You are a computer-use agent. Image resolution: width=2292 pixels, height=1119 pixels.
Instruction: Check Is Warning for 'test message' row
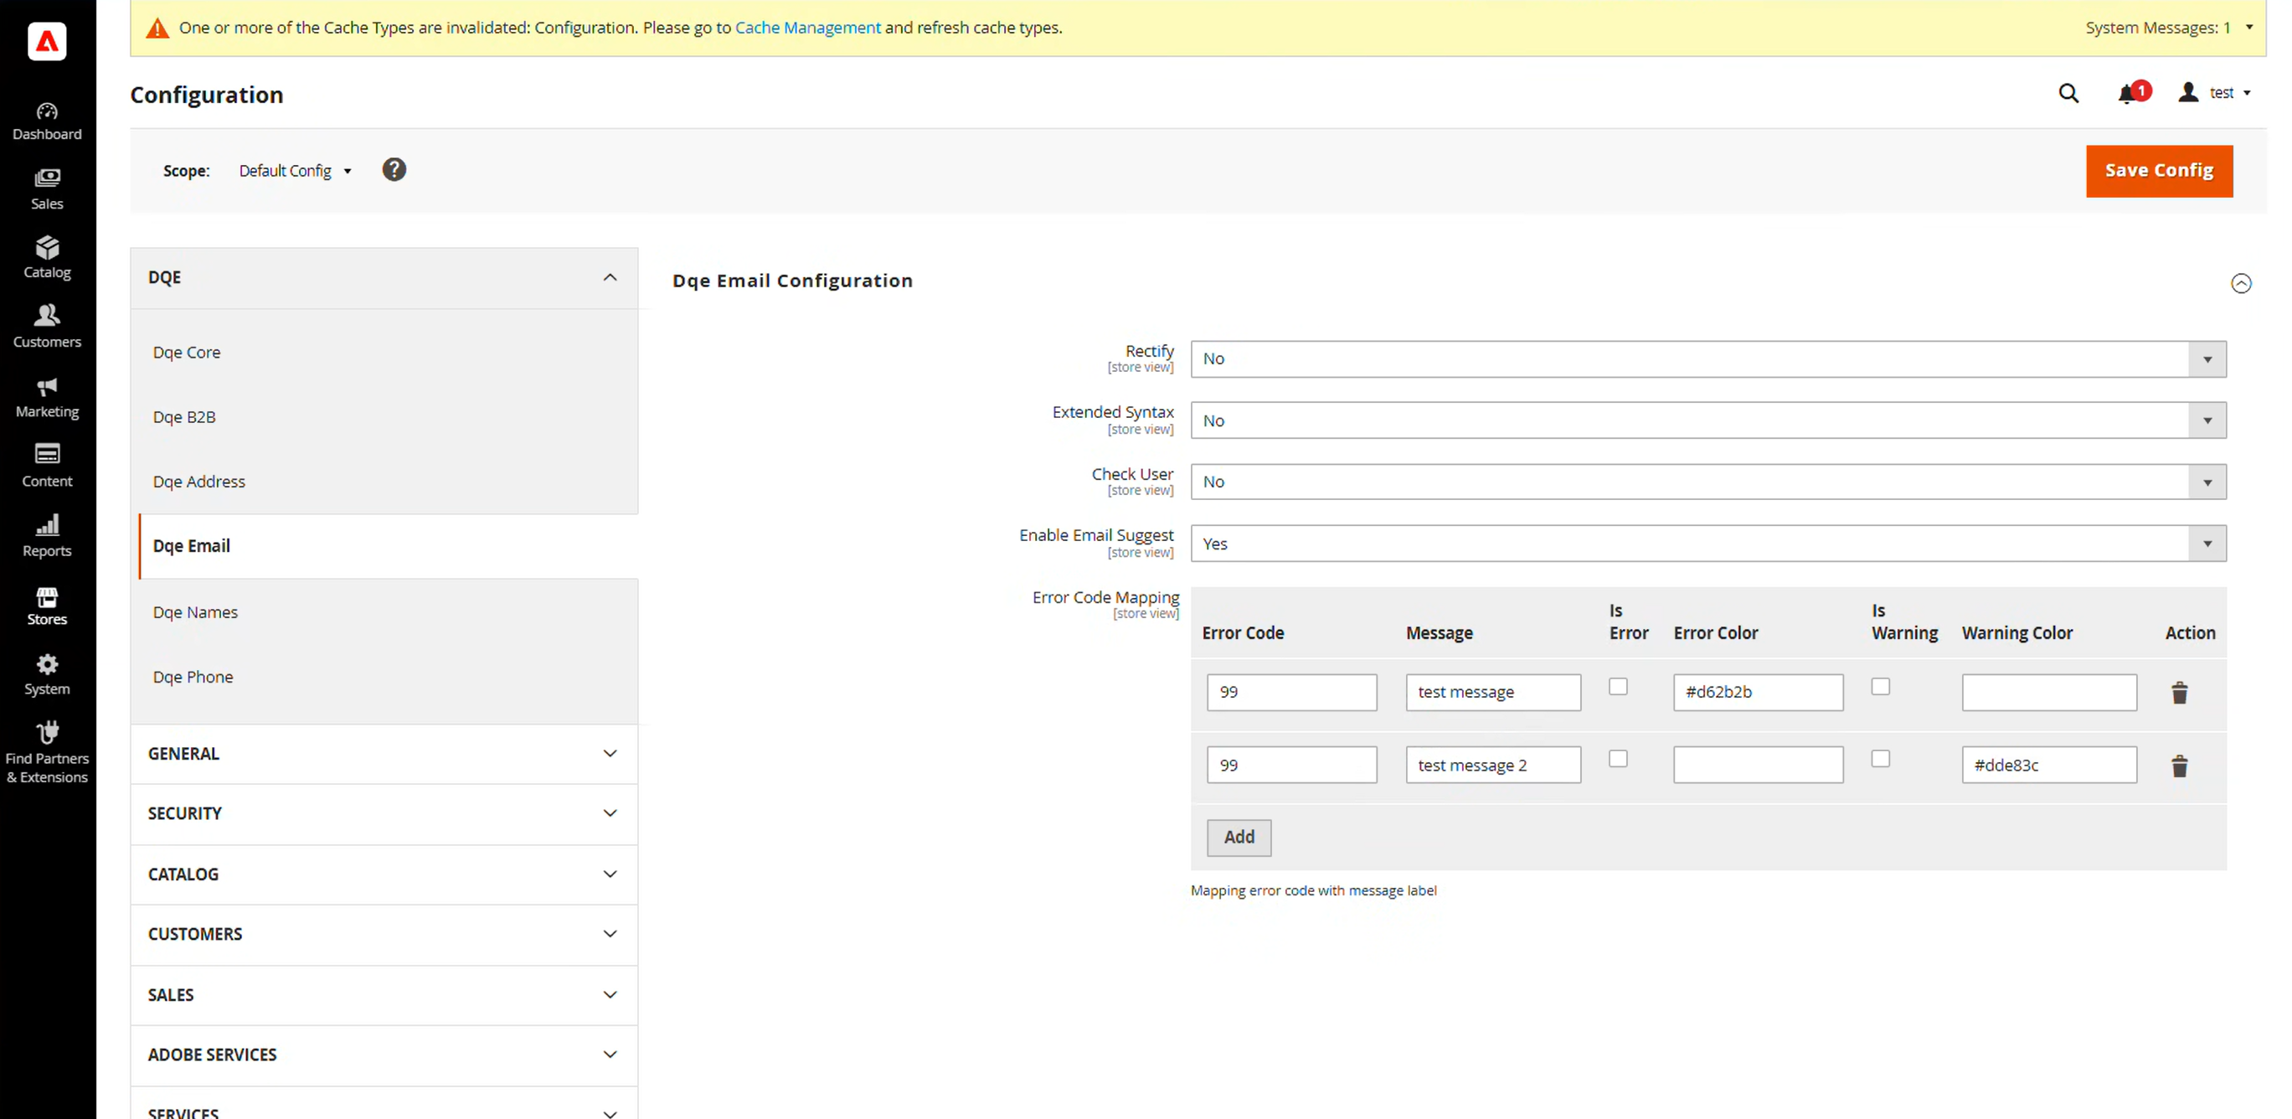1880,686
